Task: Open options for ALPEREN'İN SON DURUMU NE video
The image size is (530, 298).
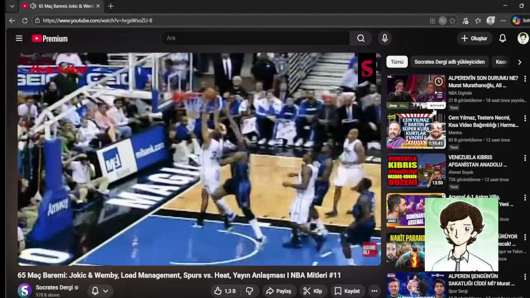Action: [x=525, y=79]
